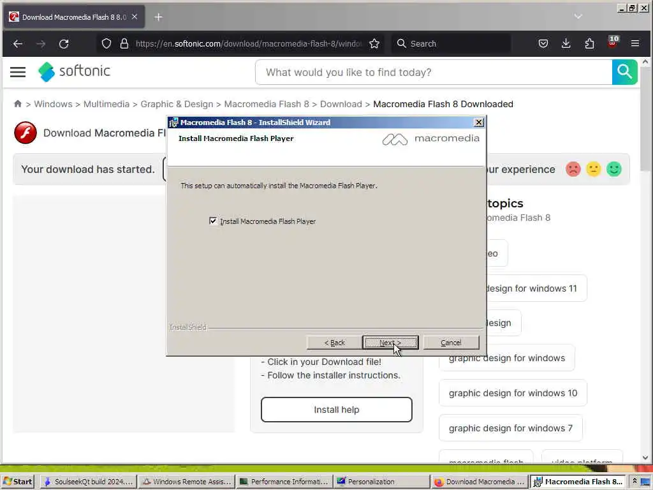Expand the list all tabs chevron
The height and width of the screenshot is (490, 653).
pos(578,17)
